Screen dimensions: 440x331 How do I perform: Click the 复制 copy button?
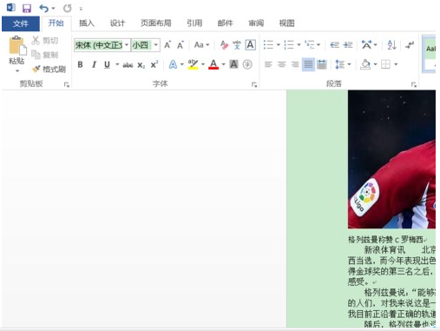[x=45, y=55]
